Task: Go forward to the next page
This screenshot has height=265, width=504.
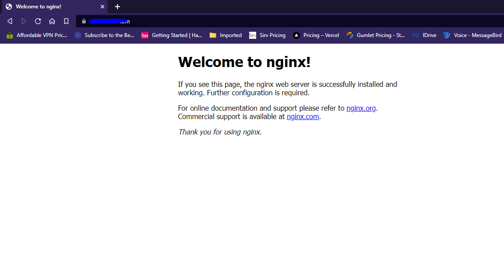Action: pos(24,21)
